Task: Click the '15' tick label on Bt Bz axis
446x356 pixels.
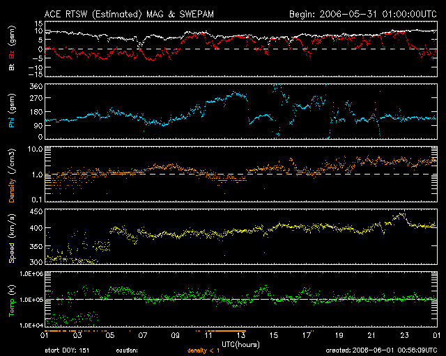Action: pos(39,24)
